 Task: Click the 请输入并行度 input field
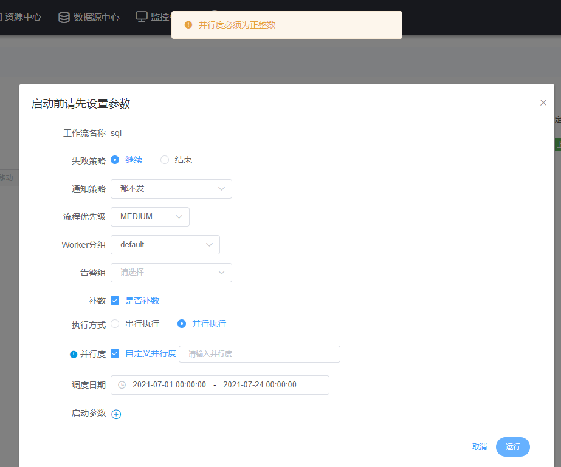point(260,354)
